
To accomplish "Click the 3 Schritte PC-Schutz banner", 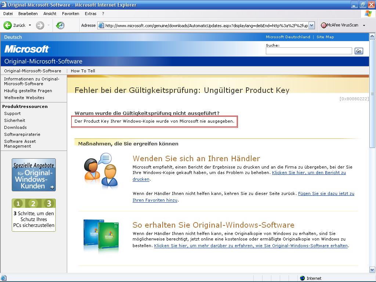I will point(34,215).
